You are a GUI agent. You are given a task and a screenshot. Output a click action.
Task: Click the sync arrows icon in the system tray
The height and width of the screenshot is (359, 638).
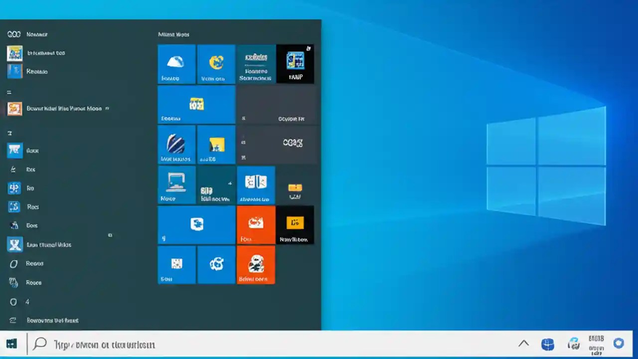(x=574, y=344)
